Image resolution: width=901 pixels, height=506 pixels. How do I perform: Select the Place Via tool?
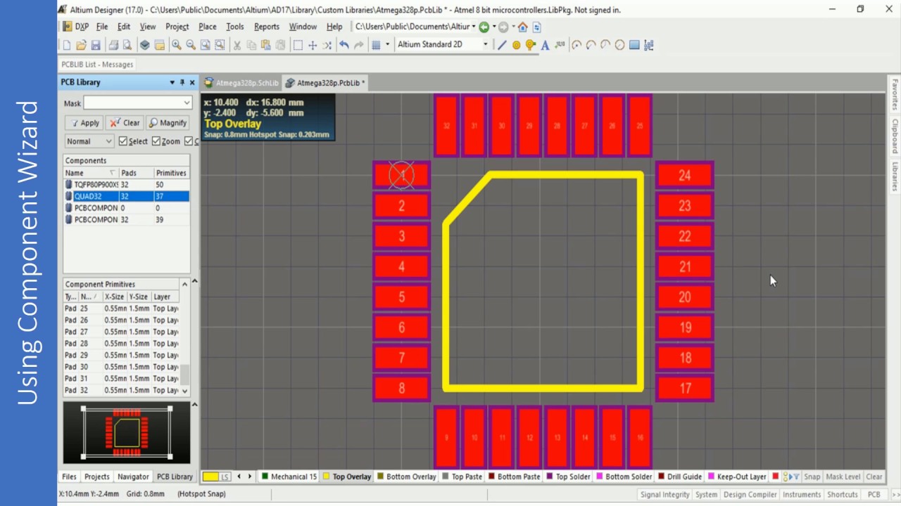pyautogui.click(x=531, y=45)
